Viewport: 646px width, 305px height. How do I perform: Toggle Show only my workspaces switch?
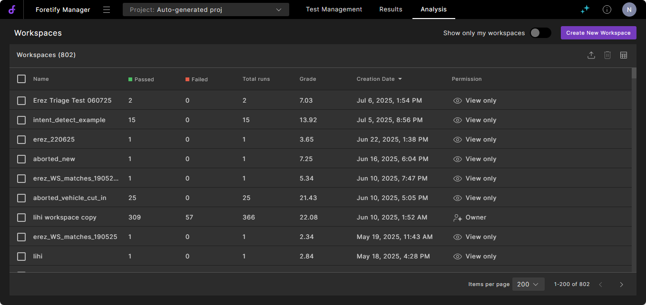[540, 33]
